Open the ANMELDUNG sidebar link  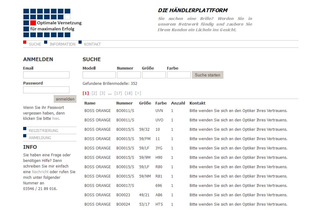tap(40, 138)
